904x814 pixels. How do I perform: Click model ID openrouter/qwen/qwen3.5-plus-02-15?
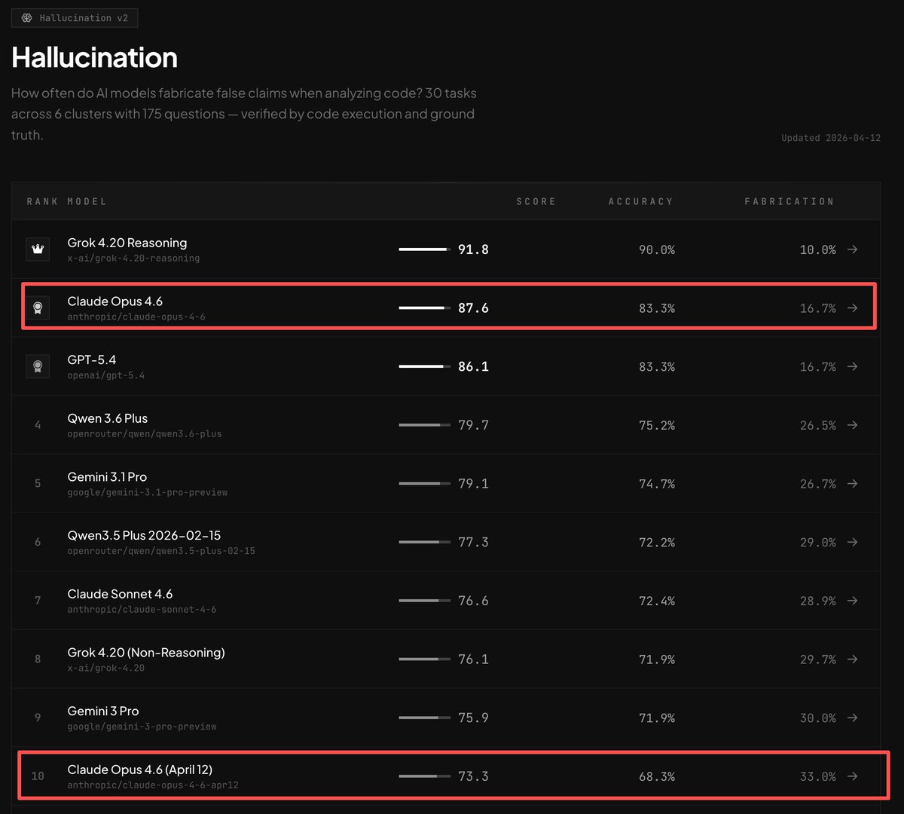point(161,551)
